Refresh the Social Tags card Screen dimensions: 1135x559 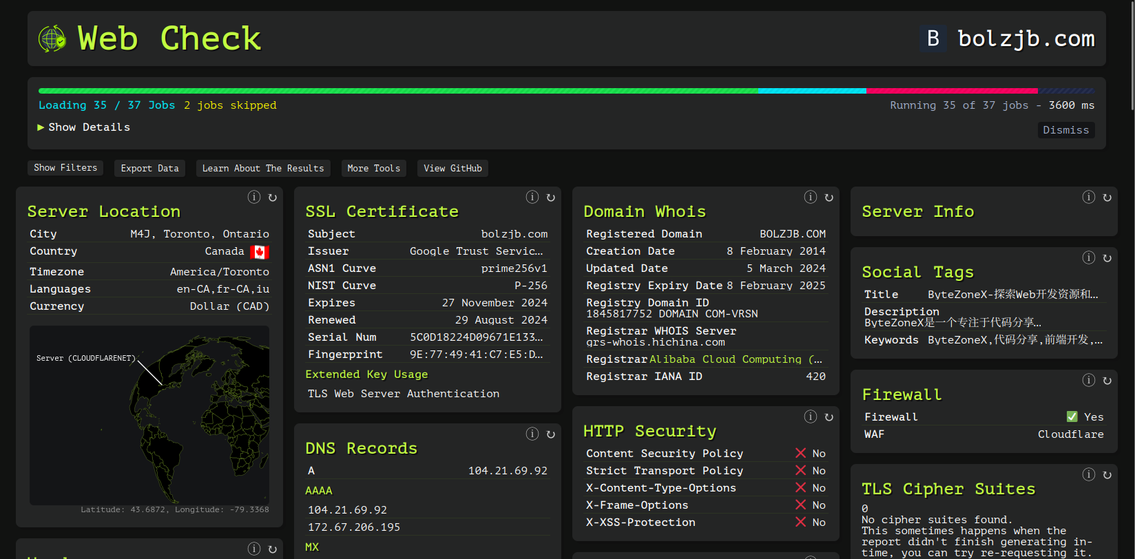[x=1107, y=258]
